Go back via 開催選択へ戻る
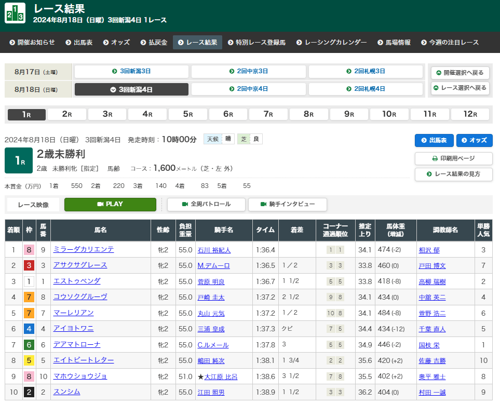The image size is (500, 404). click(x=460, y=73)
